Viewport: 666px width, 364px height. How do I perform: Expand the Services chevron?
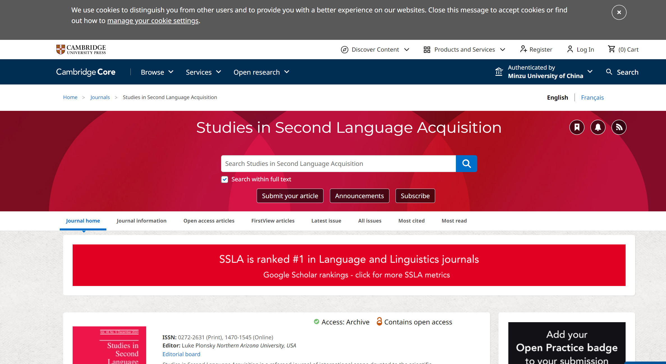(219, 72)
